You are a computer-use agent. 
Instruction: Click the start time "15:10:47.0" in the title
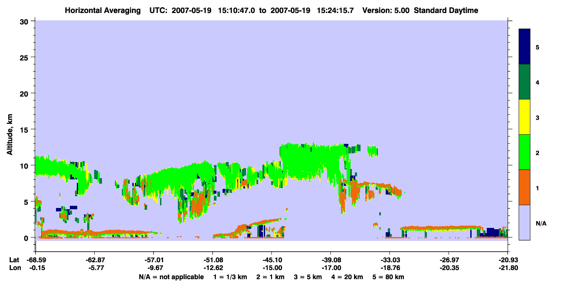click(236, 10)
